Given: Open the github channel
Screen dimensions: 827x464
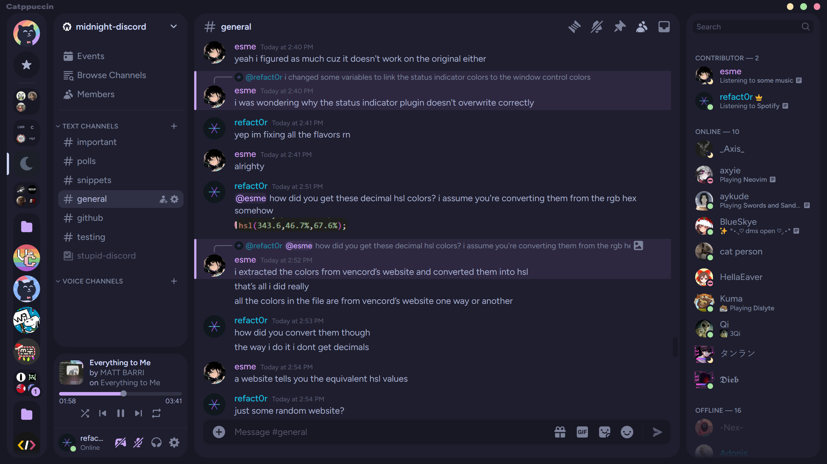Looking at the screenshot, I should [x=90, y=218].
